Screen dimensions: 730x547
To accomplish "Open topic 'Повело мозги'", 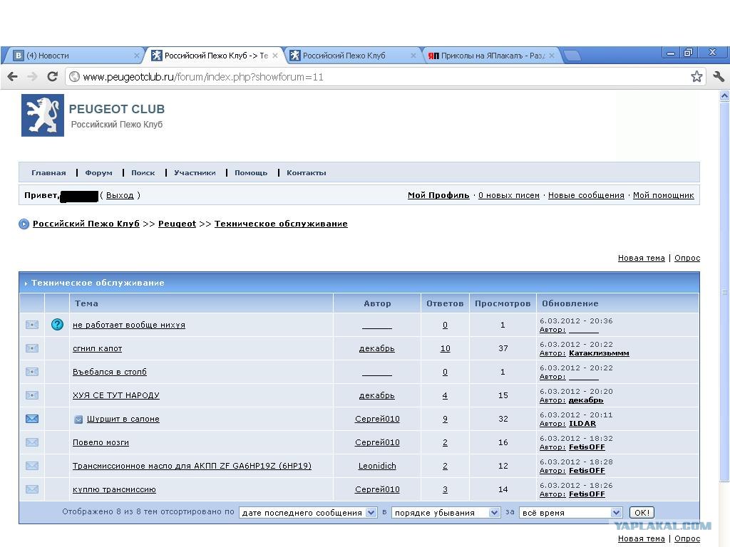I will [x=101, y=442].
